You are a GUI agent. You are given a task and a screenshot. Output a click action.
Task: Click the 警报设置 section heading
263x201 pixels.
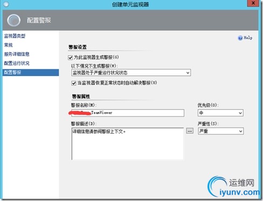point(78,47)
